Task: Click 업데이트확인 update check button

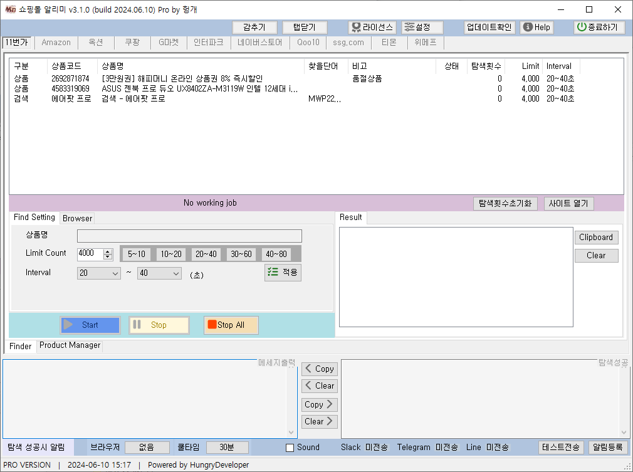Action: point(489,28)
